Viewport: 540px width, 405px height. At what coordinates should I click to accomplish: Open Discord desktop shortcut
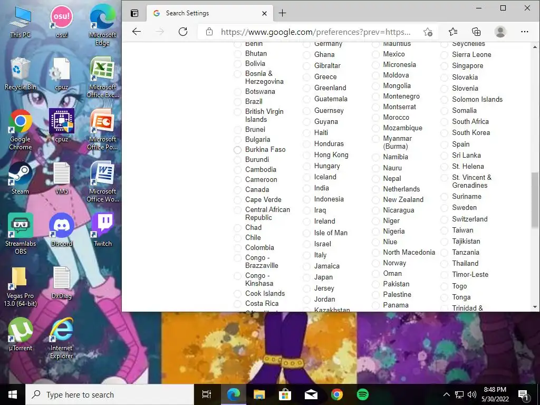pos(62,230)
